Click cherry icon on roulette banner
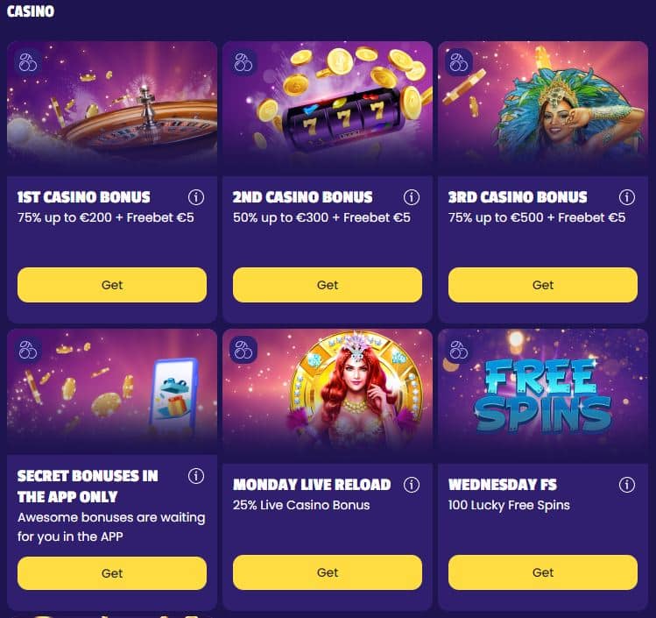 pyautogui.click(x=28, y=62)
